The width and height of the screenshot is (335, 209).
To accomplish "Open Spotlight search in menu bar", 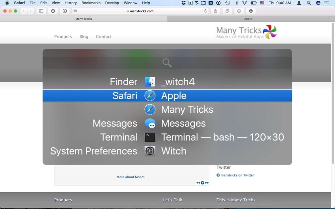I will (x=309, y=3).
